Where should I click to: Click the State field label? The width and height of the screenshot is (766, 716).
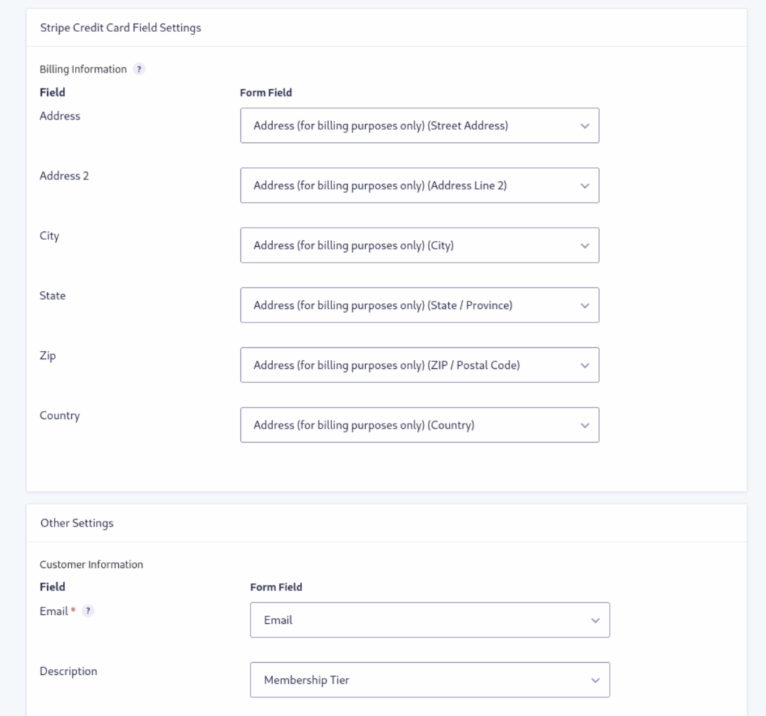pyautogui.click(x=52, y=296)
